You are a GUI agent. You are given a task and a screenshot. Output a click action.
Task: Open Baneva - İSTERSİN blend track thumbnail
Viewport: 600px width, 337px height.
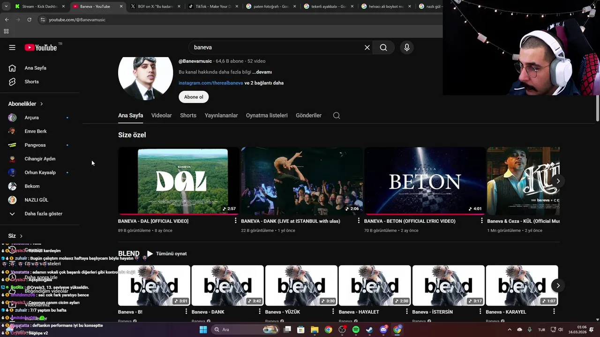(x=449, y=286)
